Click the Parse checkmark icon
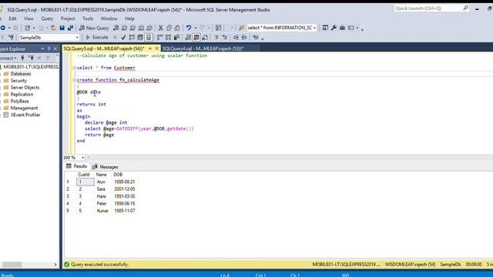This screenshot has width=493, height=277. tap(123, 38)
